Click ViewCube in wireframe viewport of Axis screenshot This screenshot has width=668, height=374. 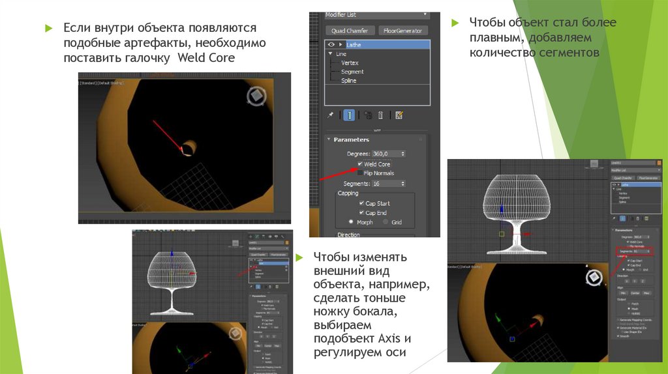pos(235,243)
